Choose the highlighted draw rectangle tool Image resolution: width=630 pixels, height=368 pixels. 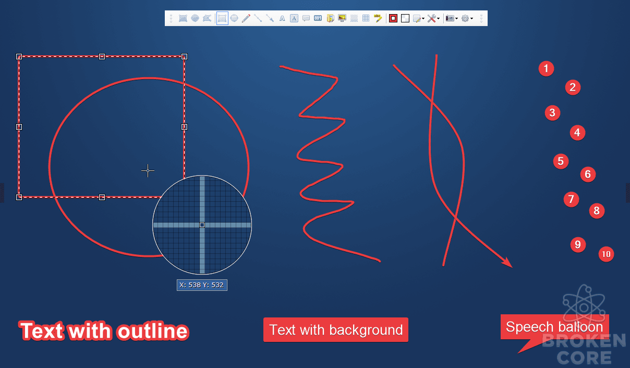point(222,18)
